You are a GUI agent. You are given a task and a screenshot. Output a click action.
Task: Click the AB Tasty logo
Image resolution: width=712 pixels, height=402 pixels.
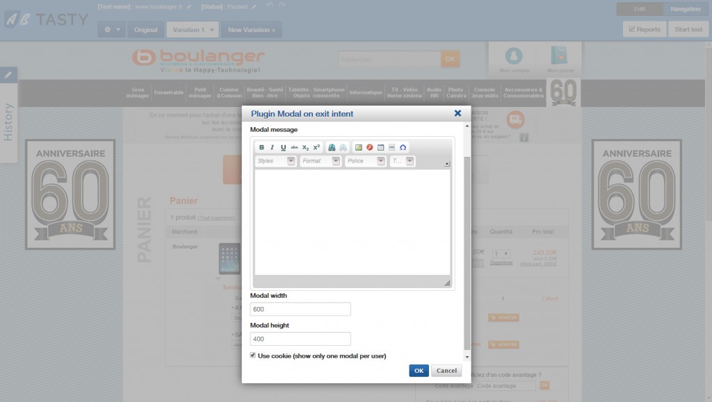(x=47, y=19)
